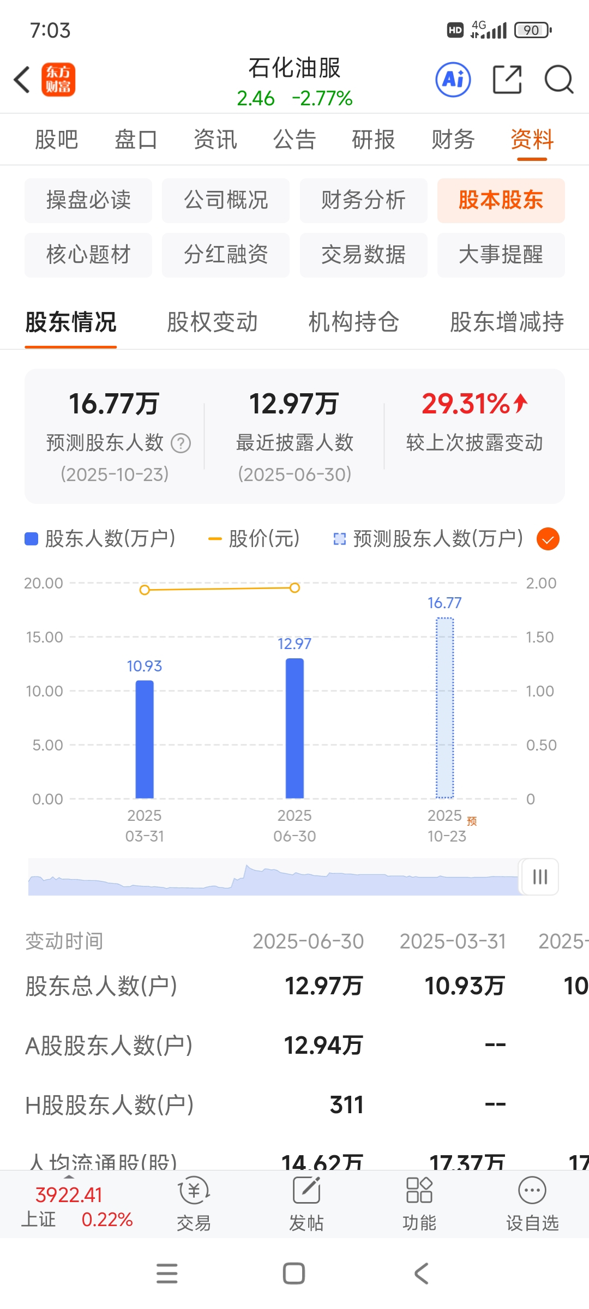Tap the 12.97万 最近披露人数 figure
Image resolution: width=589 pixels, height=1309 pixels.
pyautogui.click(x=294, y=404)
